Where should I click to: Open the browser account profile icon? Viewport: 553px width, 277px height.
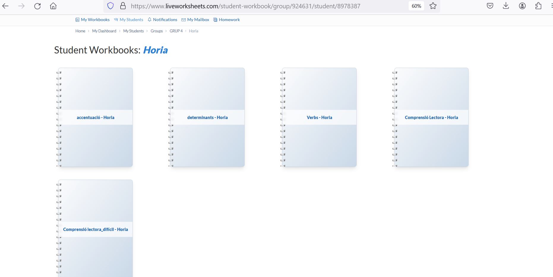[522, 6]
